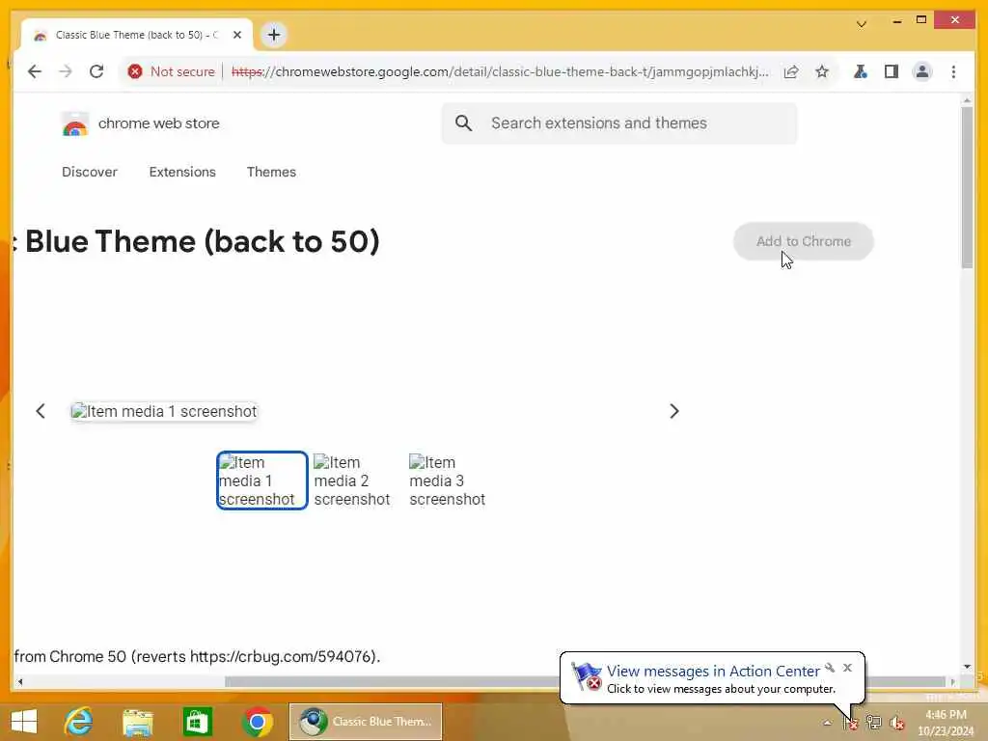Show next media screenshot
Screen dimensions: 988x741
coord(674,411)
